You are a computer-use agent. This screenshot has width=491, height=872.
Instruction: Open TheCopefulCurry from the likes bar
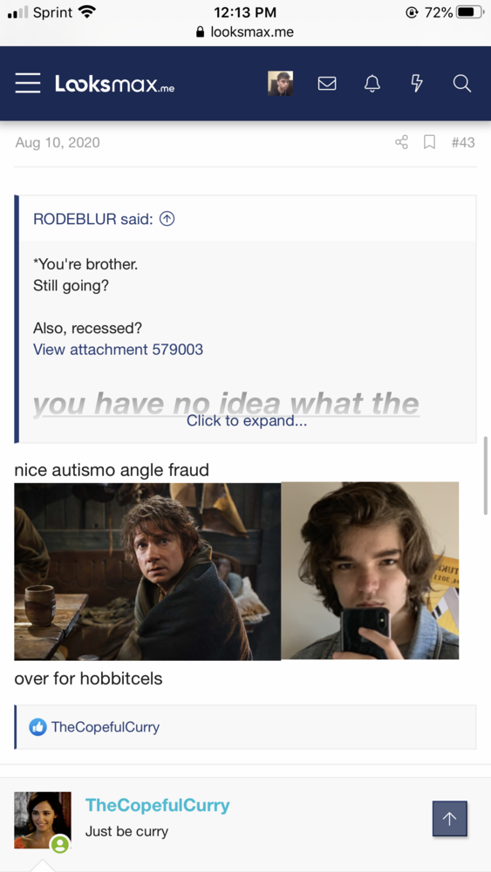point(106,727)
